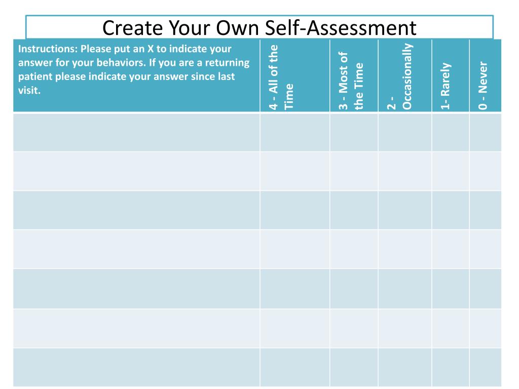This screenshot has width=519, height=389.
Task: Mark second row under 'Most of the Time'
Action: pyautogui.click(x=354, y=171)
